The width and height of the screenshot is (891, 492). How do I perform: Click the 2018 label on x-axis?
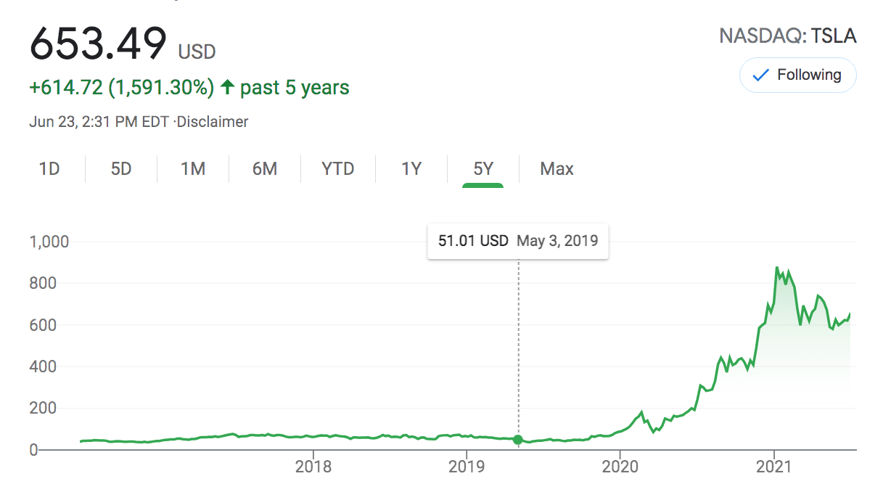[313, 465]
